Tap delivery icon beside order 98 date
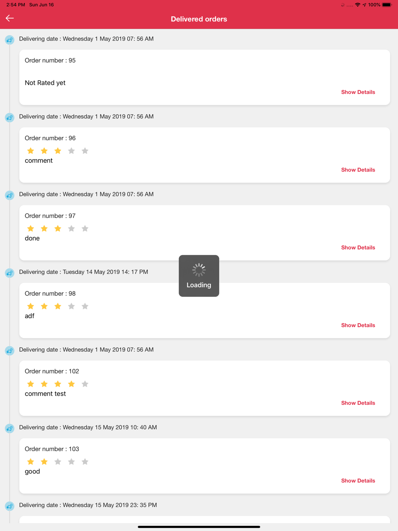The width and height of the screenshot is (398, 531). [x=10, y=273]
